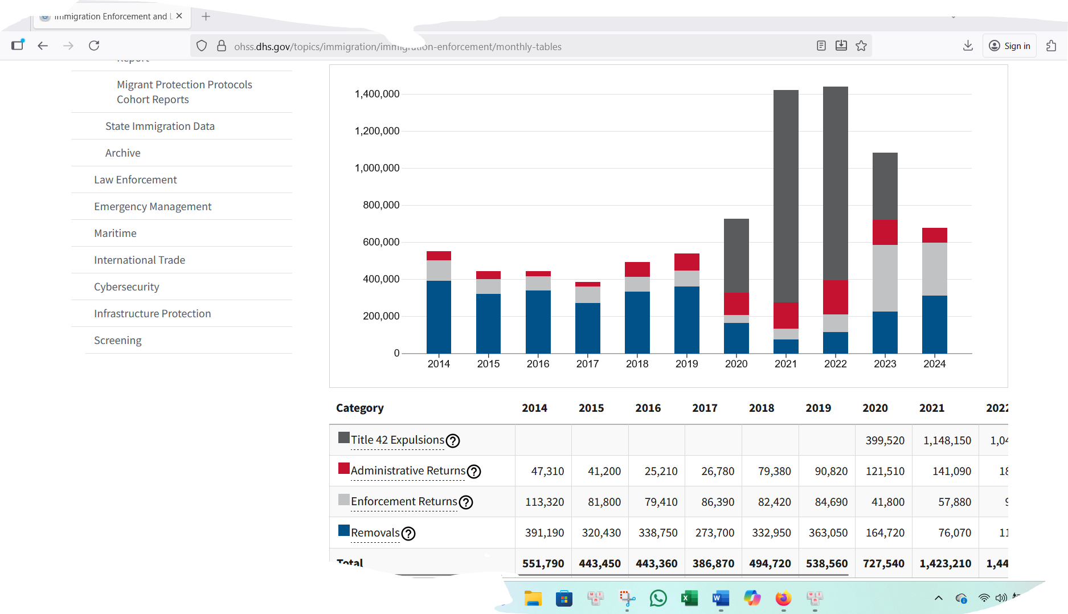Click the Sign in button

click(x=1010, y=46)
